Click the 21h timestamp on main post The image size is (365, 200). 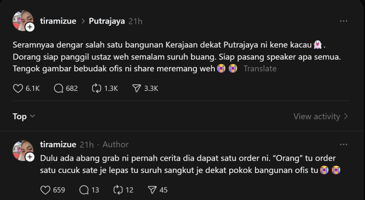click(x=135, y=21)
